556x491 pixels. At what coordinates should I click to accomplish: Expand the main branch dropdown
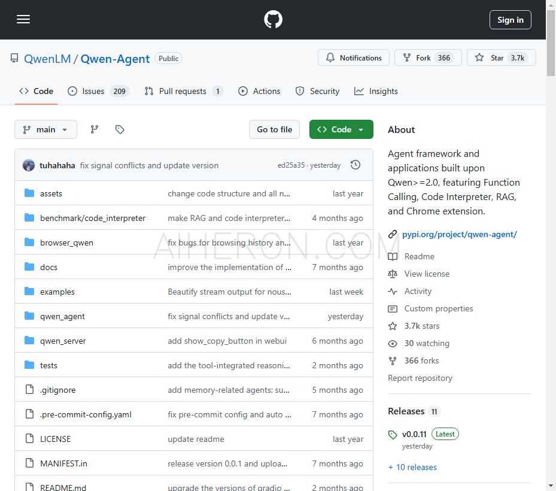(45, 129)
